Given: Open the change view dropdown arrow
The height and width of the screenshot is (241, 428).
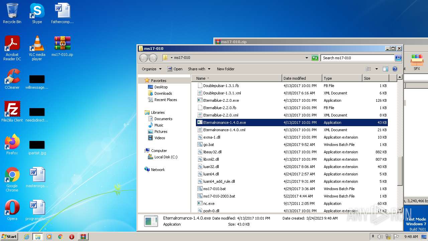Looking at the screenshot, I should click(377, 69).
